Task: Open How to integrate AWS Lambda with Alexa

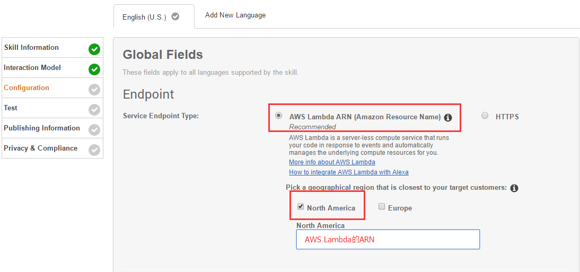Action: coord(348,172)
